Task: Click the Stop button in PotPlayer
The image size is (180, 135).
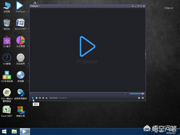Action: click(x=37, y=98)
